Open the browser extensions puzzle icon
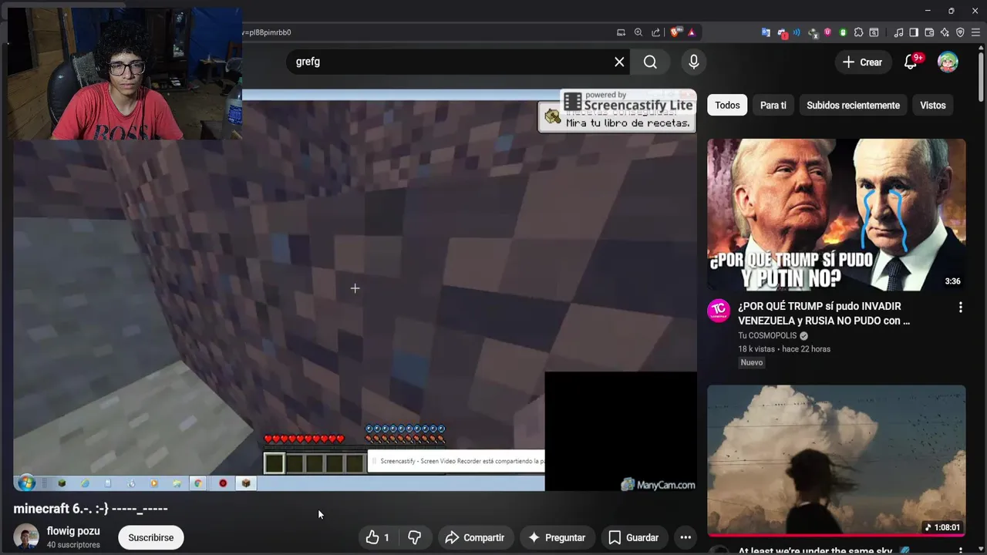Image resolution: width=987 pixels, height=555 pixels. (858, 32)
